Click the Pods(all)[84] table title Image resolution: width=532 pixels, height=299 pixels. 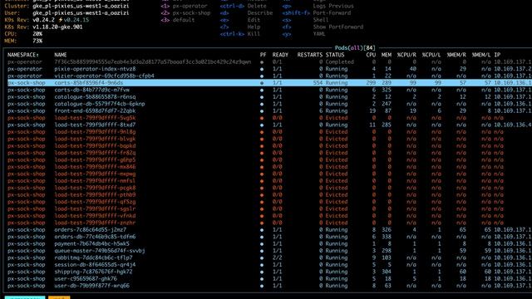pyautogui.click(x=355, y=48)
